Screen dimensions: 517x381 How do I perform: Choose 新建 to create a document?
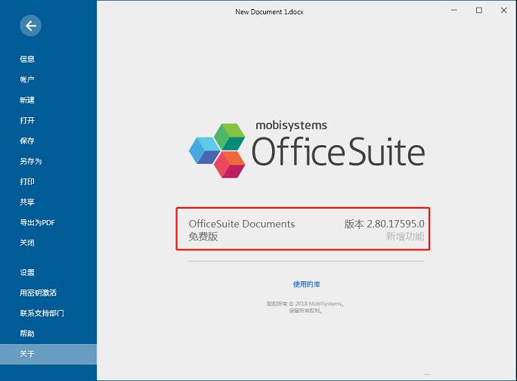pos(27,100)
